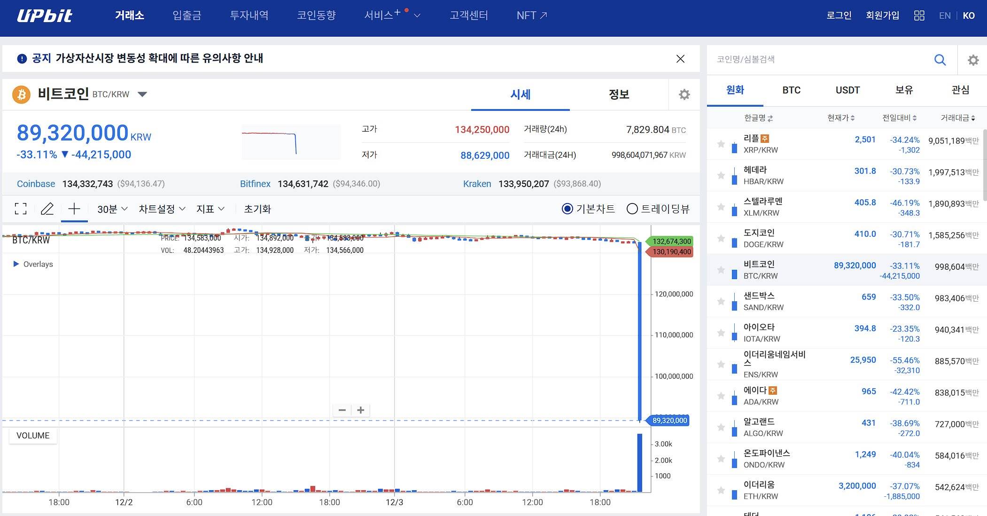Click the 초기화 reset button
987x516 pixels.
click(257, 209)
